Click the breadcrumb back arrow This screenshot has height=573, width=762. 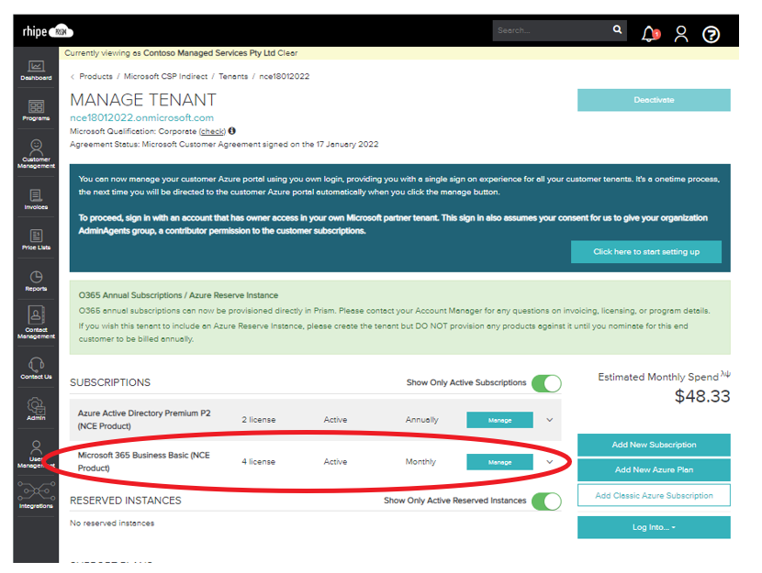click(x=73, y=77)
